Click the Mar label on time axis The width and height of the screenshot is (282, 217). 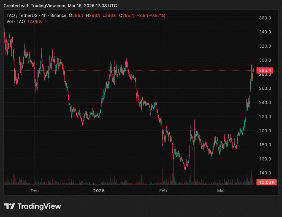[221, 191]
